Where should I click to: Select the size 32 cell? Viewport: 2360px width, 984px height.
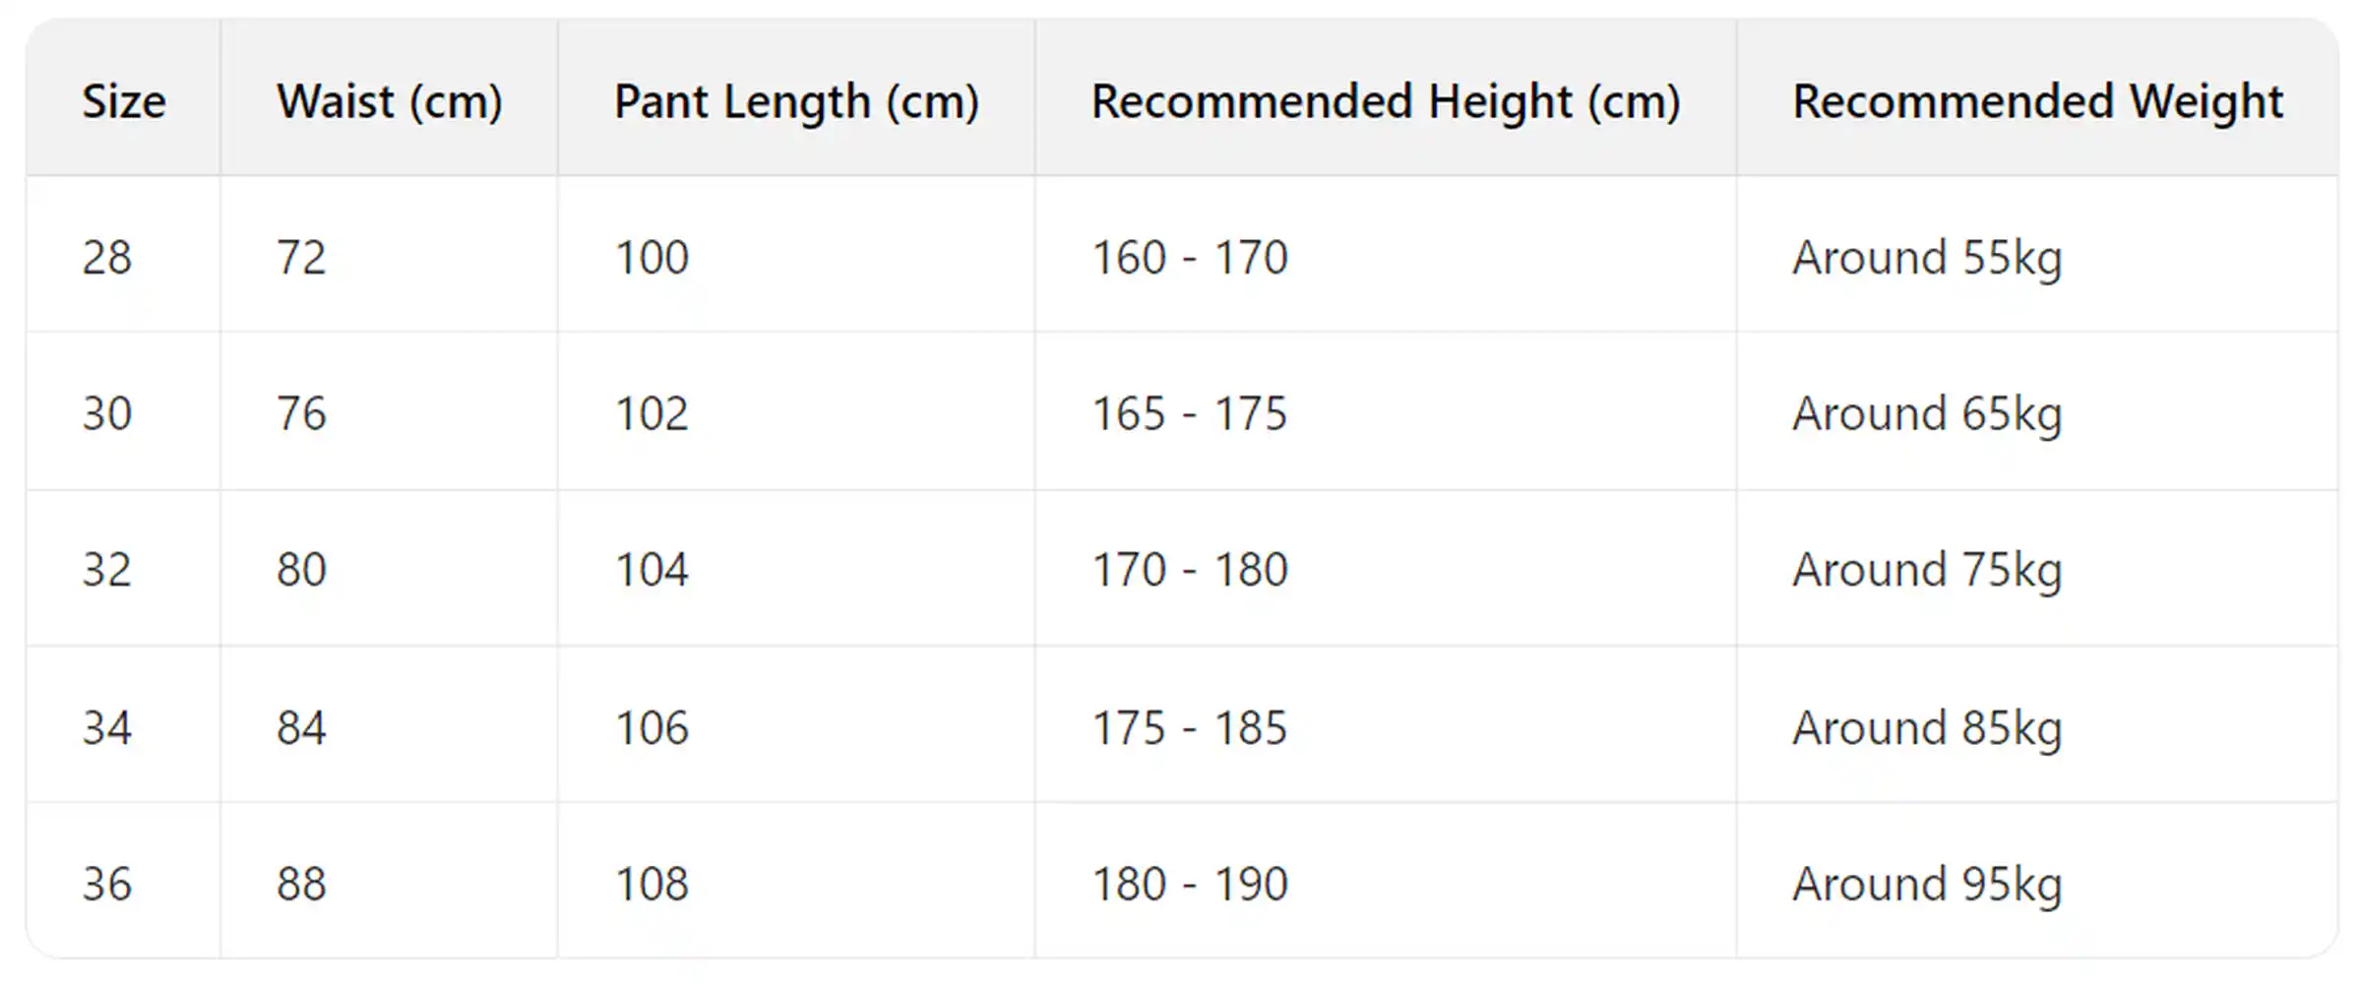click(106, 570)
